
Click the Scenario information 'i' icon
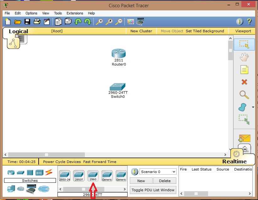coord(134,172)
